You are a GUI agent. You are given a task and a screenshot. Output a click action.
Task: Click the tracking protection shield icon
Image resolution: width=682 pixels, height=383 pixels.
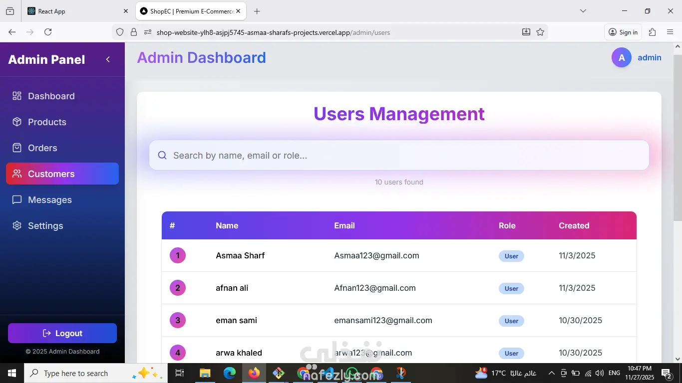[120, 32]
